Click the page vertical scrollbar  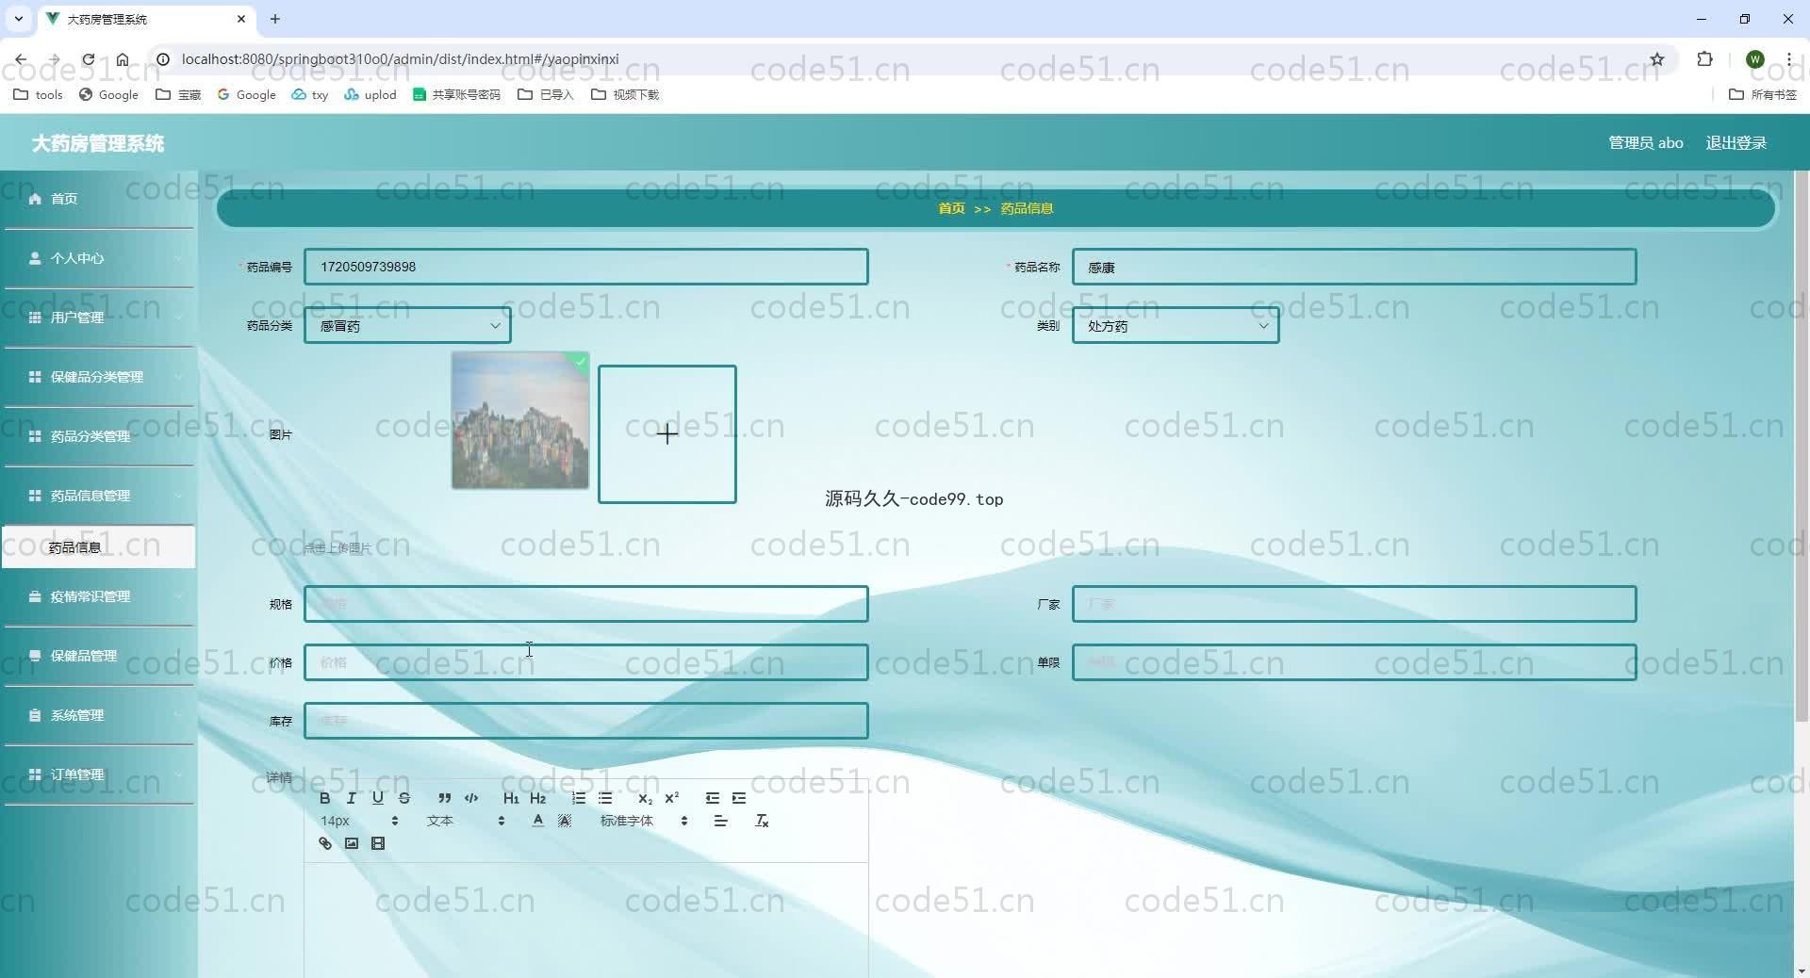(x=1802, y=448)
